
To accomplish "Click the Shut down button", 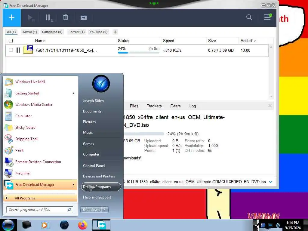I will (91, 210).
